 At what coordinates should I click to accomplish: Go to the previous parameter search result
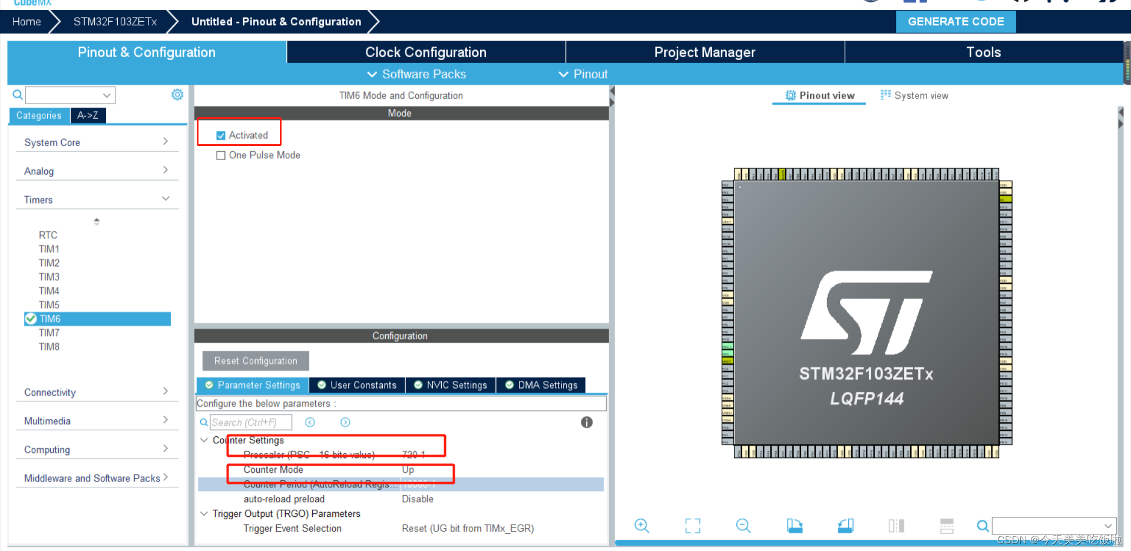pyautogui.click(x=310, y=422)
